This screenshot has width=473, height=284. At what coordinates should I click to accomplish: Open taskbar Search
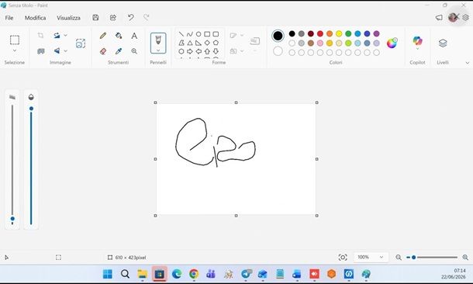(125, 274)
